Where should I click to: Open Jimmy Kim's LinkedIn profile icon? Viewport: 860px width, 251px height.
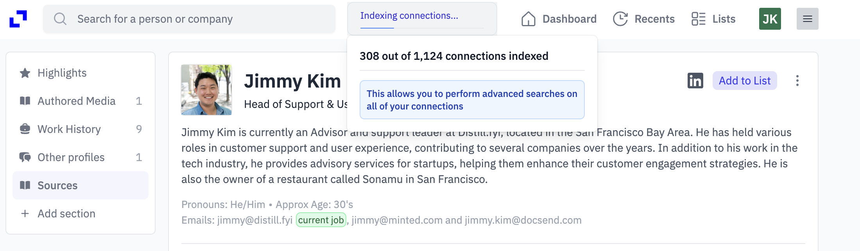pyautogui.click(x=695, y=81)
